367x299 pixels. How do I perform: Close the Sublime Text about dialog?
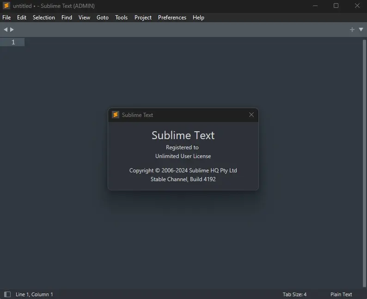pos(251,115)
